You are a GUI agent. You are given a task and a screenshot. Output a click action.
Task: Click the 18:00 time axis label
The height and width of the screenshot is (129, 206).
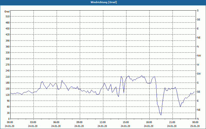click(149, 122)
